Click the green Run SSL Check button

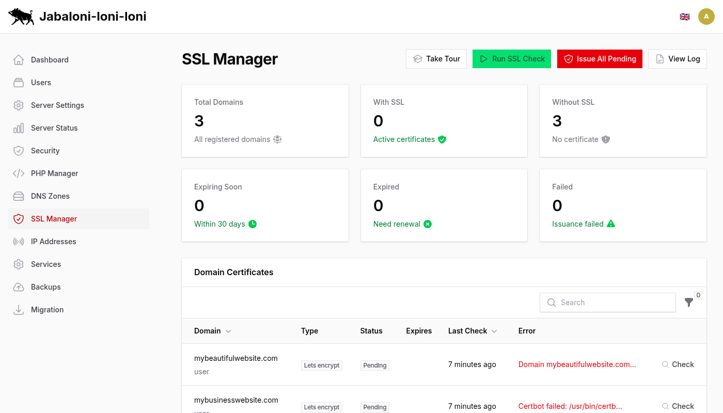pos(512,59)
